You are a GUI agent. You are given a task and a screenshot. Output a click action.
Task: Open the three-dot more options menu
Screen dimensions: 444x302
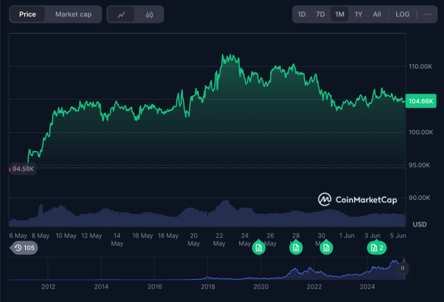point(428,14)
